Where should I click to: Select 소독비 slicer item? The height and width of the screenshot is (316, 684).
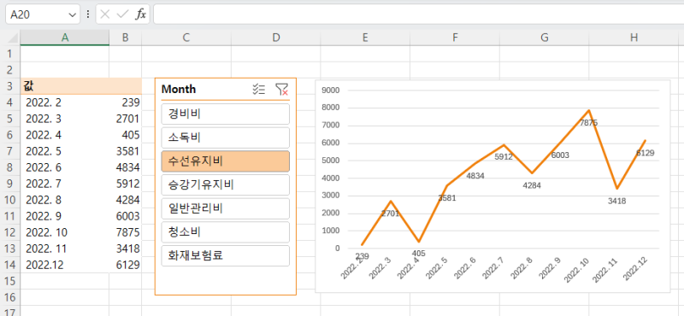click(226, 138)
